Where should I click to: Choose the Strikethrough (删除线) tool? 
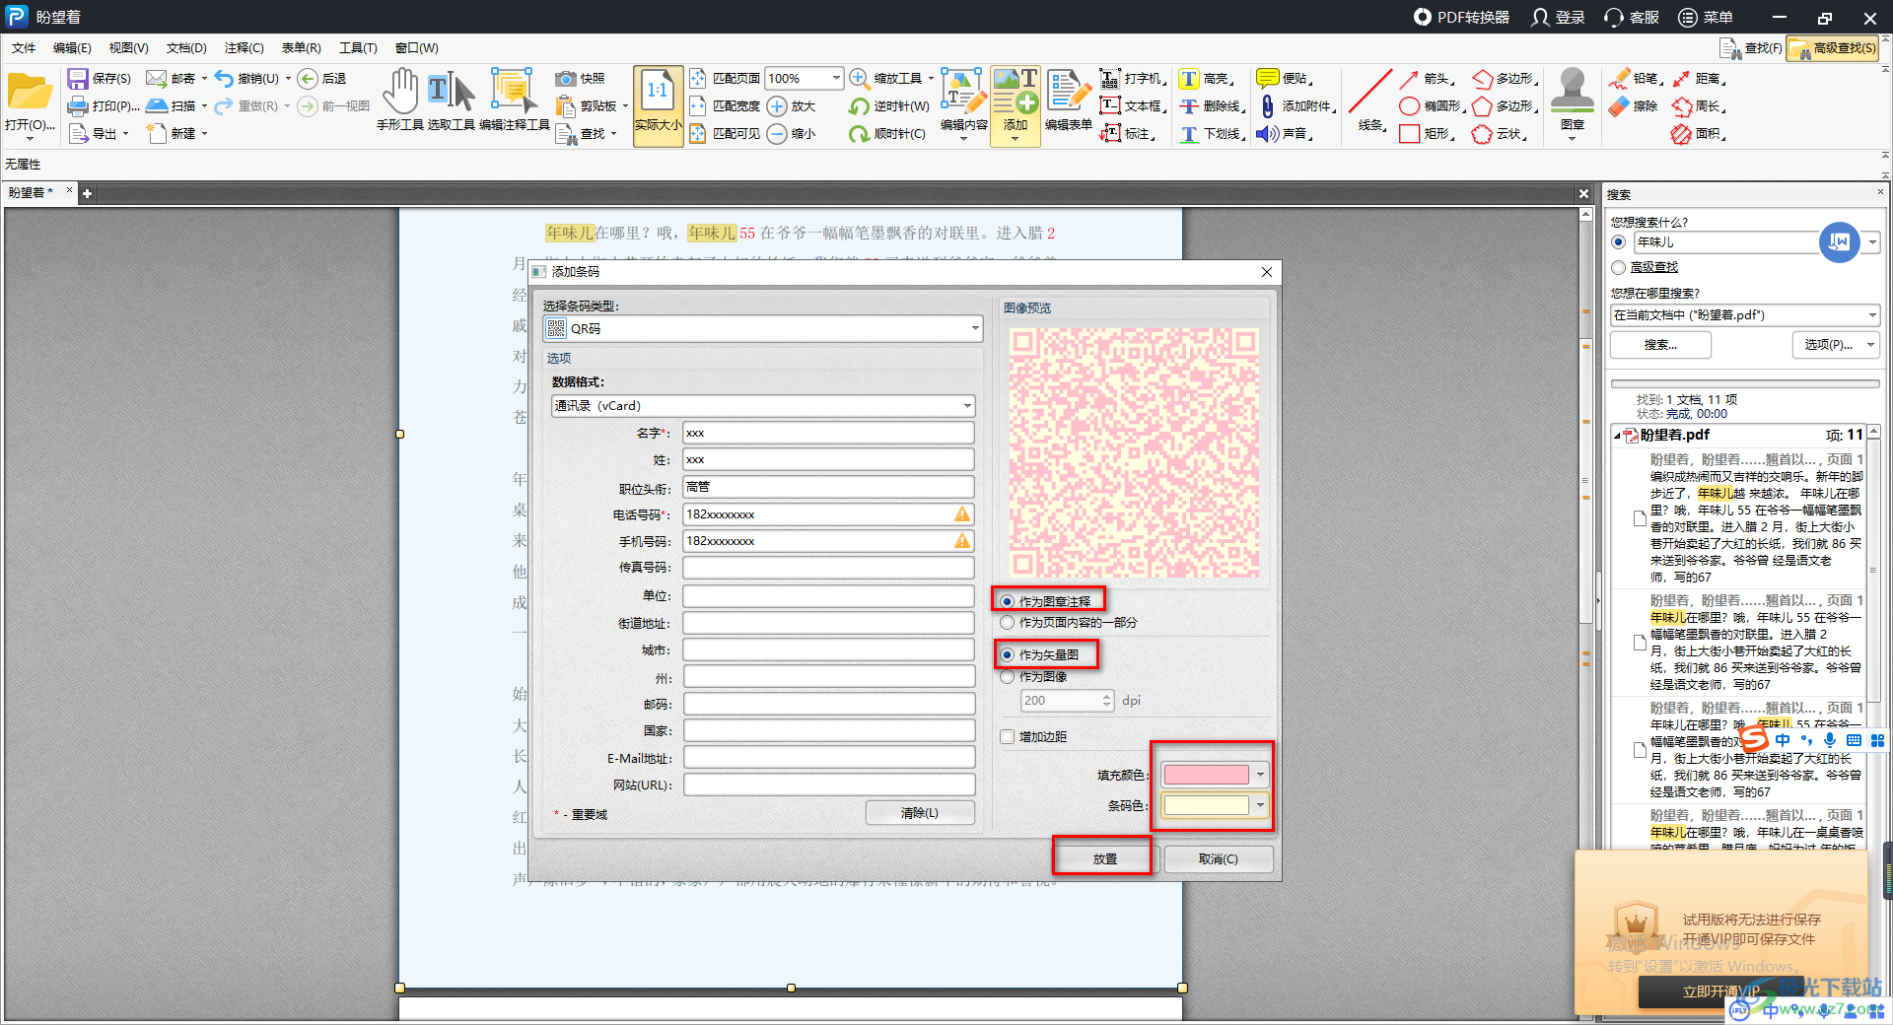[x=1212, y=106]
